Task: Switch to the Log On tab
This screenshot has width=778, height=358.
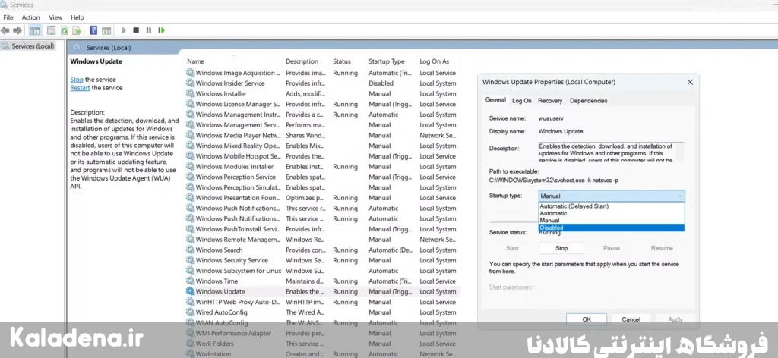Action: [521, 101]
